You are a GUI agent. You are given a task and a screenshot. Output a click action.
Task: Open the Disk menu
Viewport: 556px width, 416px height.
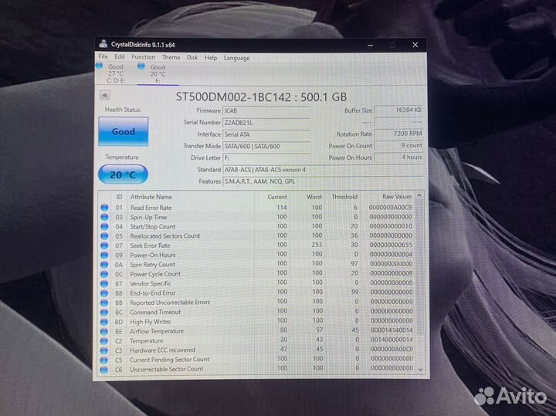192,57
